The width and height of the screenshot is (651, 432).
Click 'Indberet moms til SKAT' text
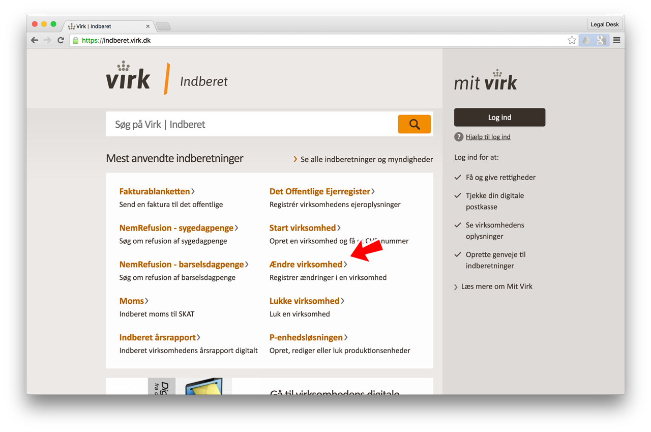point(157,314)
